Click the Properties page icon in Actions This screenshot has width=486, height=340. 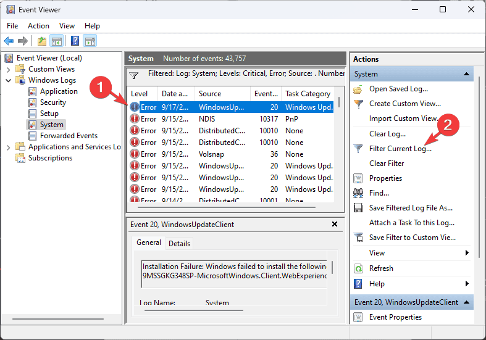coord(358,178)
